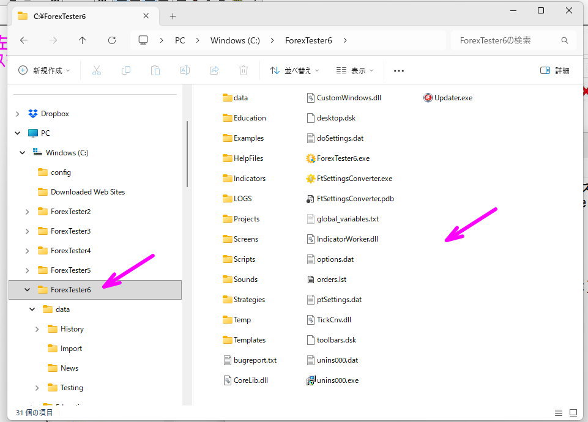Click the Delete trash icon
This screenshot has height=422, width=588.
[244, 70]
